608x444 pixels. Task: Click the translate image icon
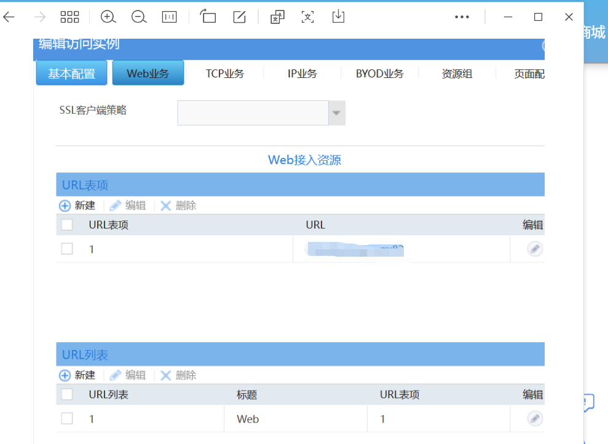pyautogui.click(x=277, y=17)
